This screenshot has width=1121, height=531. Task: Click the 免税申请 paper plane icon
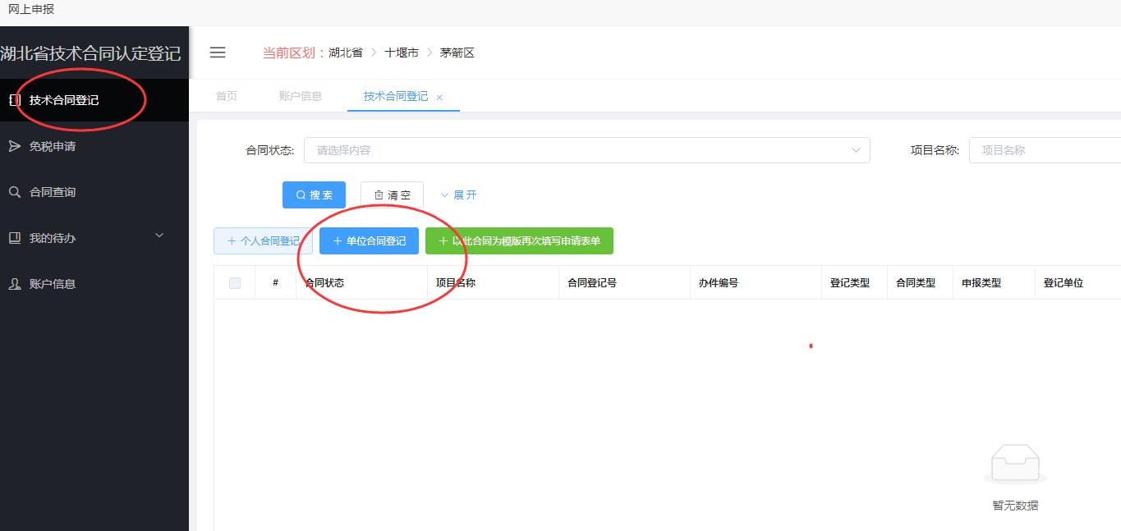tap(14, 146)
